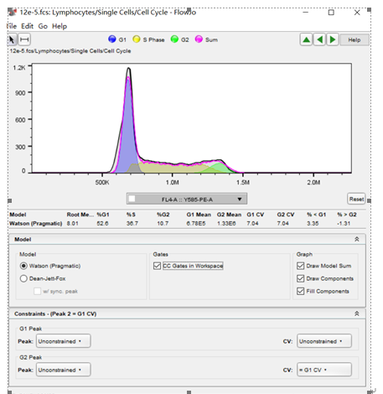Click the 8.01 Root Mean value
The width and height of the screenshot is (383, 394).
point(73,224)
